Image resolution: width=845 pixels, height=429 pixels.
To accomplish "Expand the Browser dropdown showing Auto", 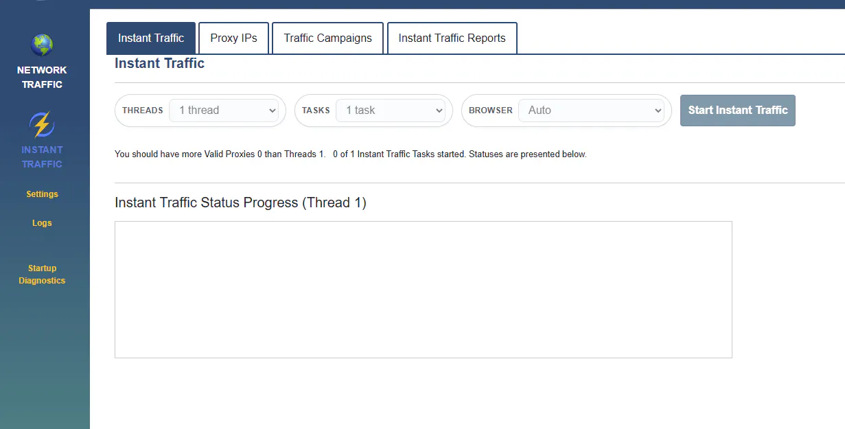I will pyautogui.click(x=591, y=111).
